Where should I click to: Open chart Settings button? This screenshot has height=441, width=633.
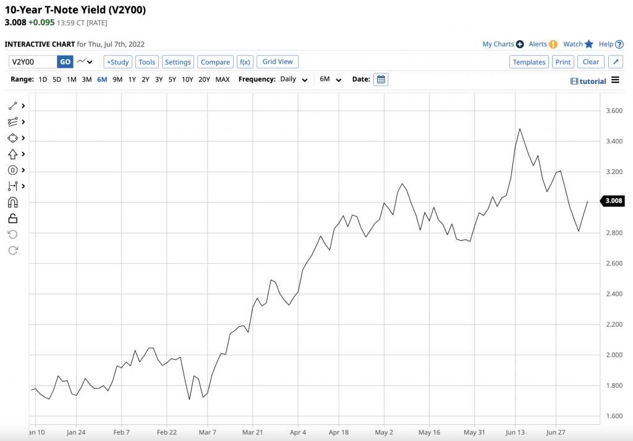(x=178, y=62)
